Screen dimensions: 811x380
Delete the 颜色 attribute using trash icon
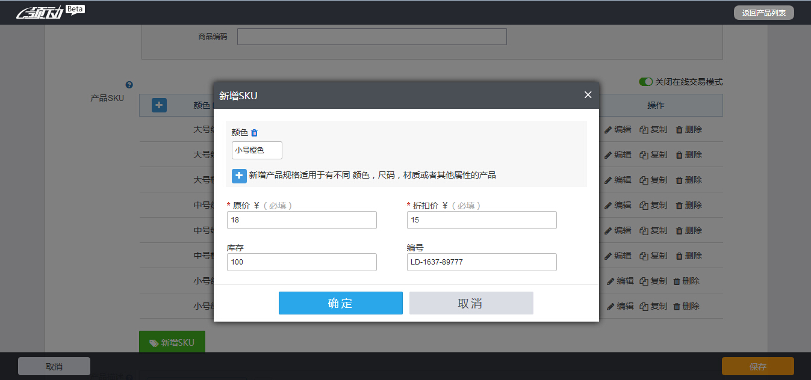pyautogui.click(x=255, y=132)
